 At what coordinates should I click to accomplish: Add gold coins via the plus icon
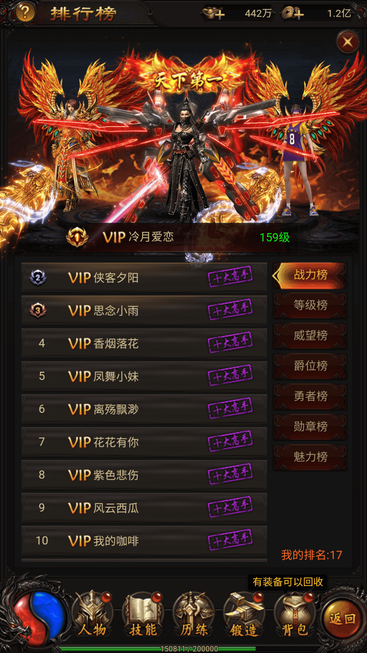(x=292, y=14)
